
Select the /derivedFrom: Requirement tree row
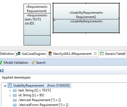tap(41, 105)
